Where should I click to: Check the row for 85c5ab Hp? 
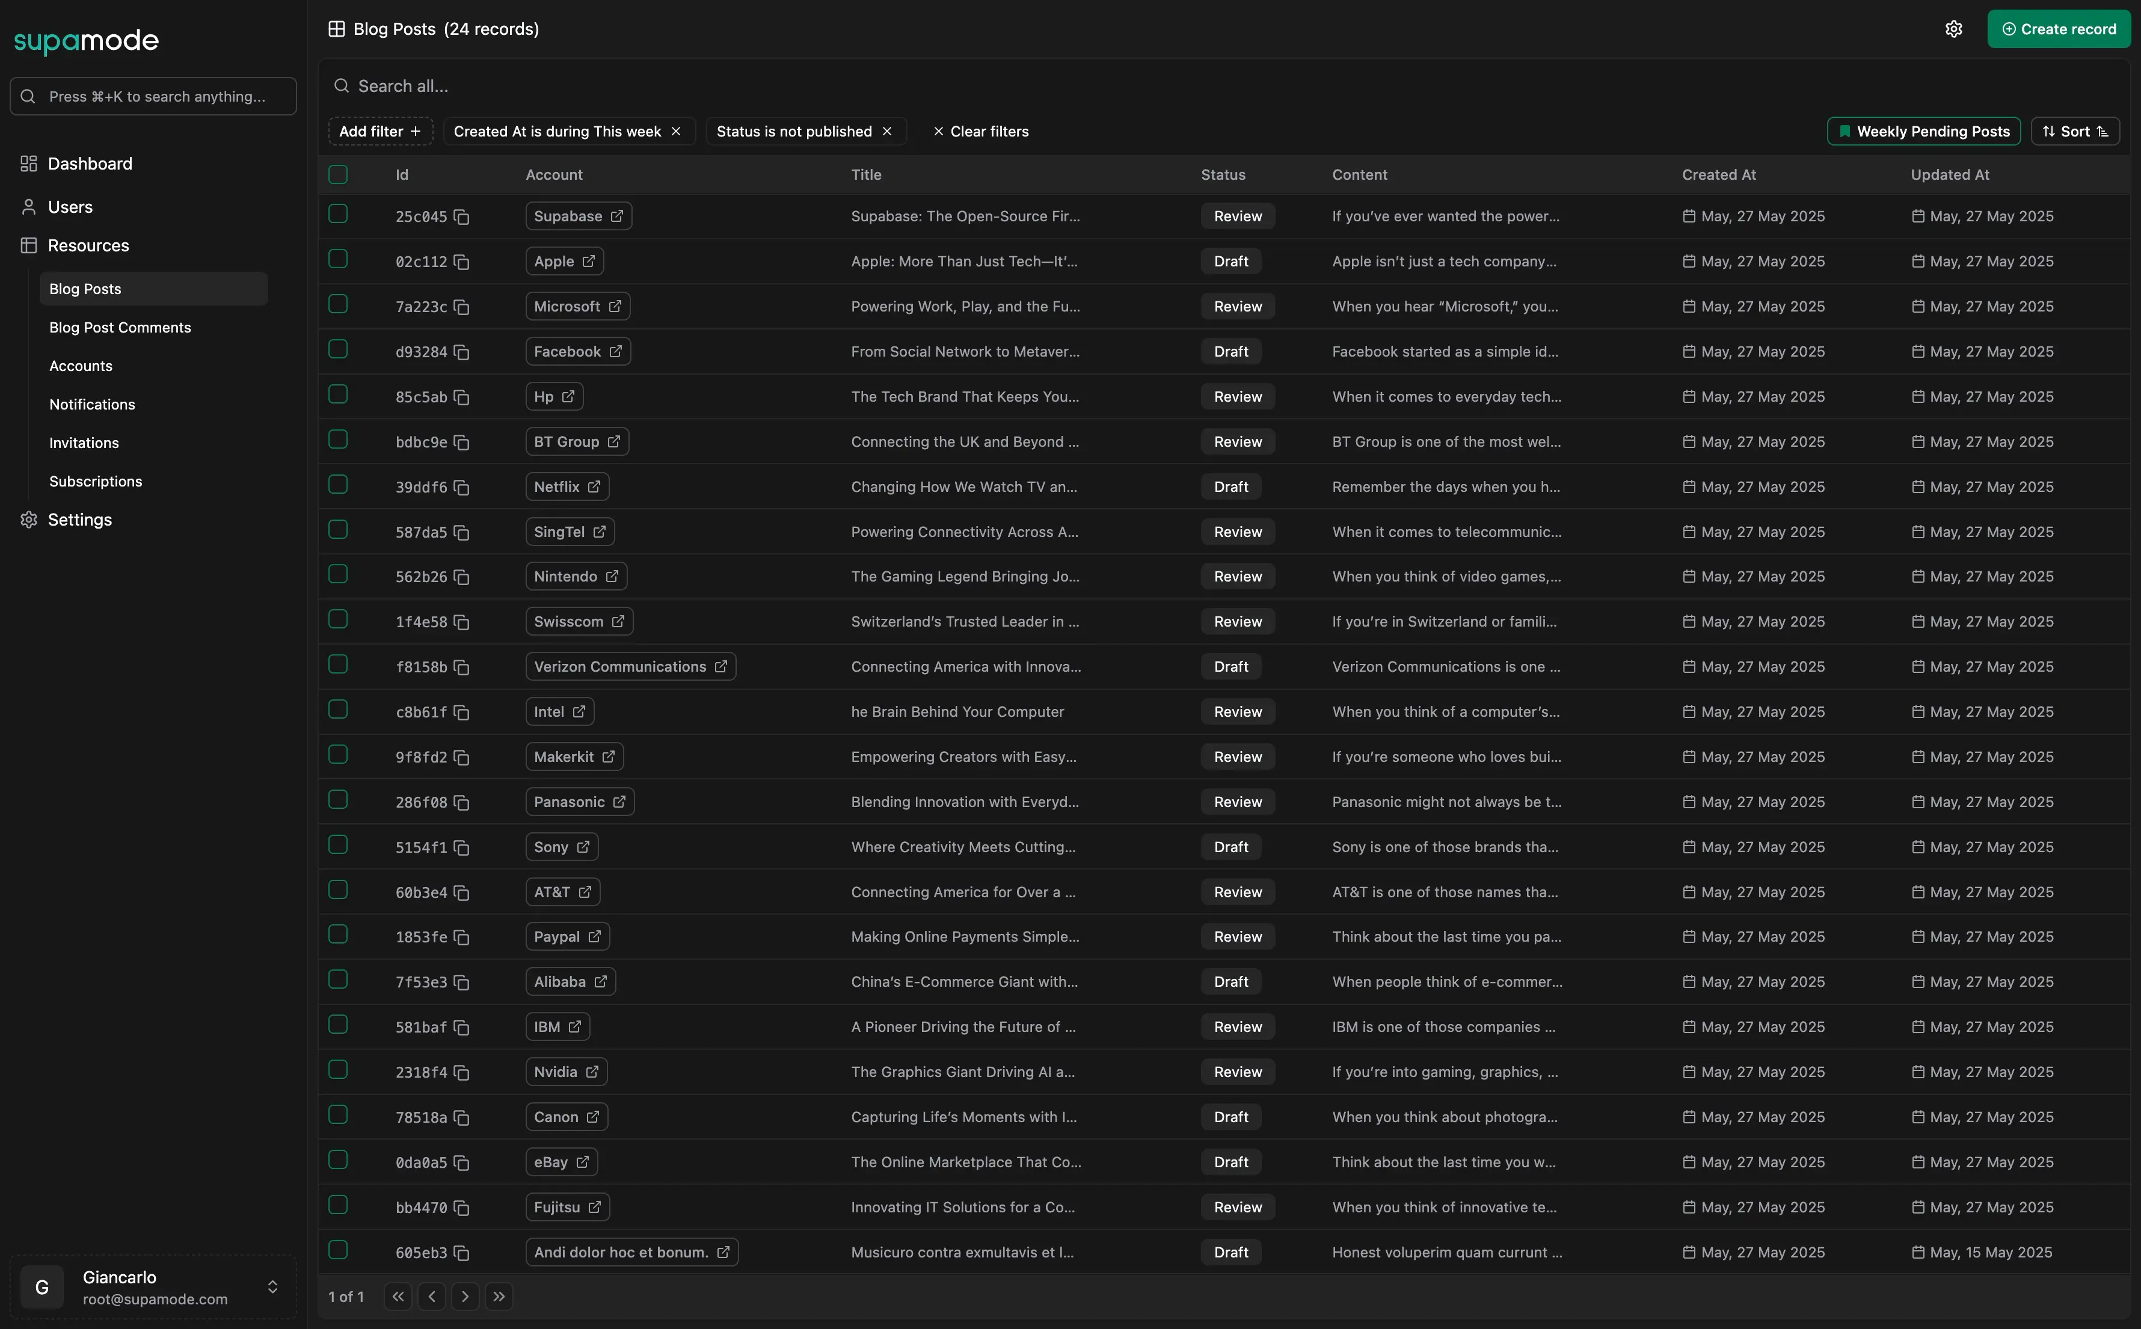tap(339, 394)
